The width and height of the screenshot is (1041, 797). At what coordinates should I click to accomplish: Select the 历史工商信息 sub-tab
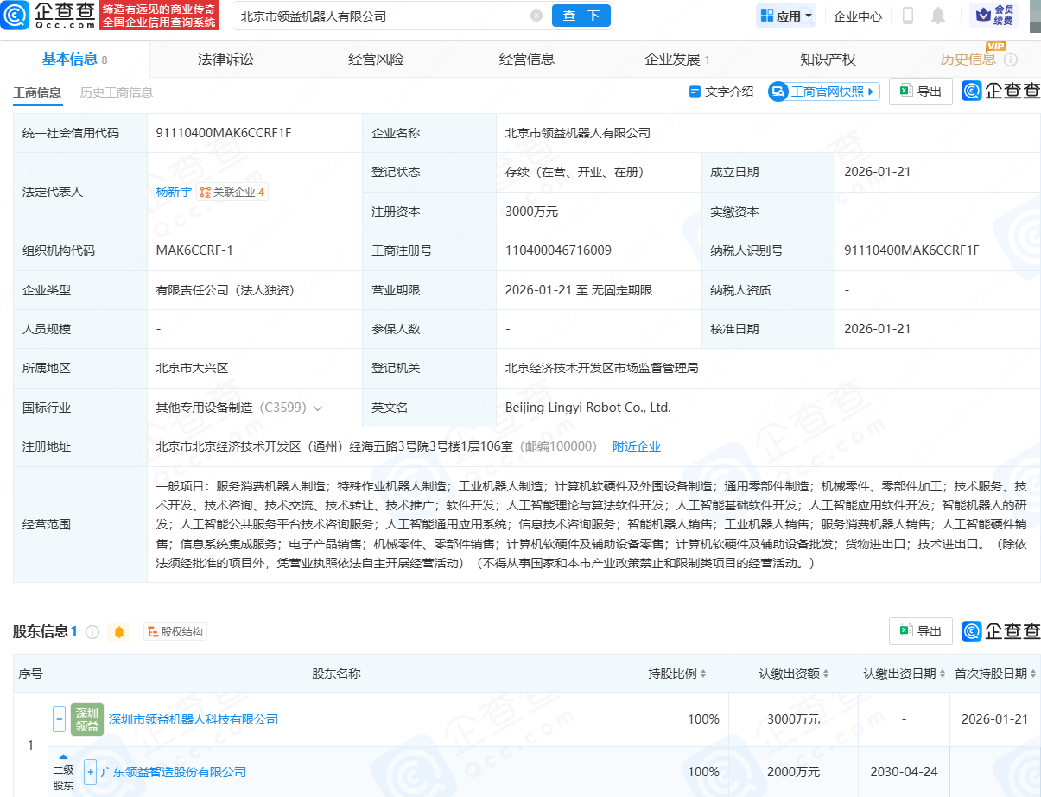(117, 92)
